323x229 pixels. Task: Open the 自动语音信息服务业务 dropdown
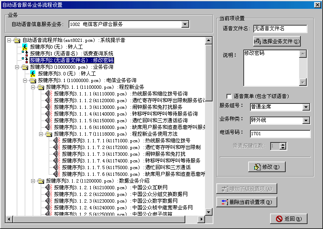pyautogui.click(x=185, y=25)
